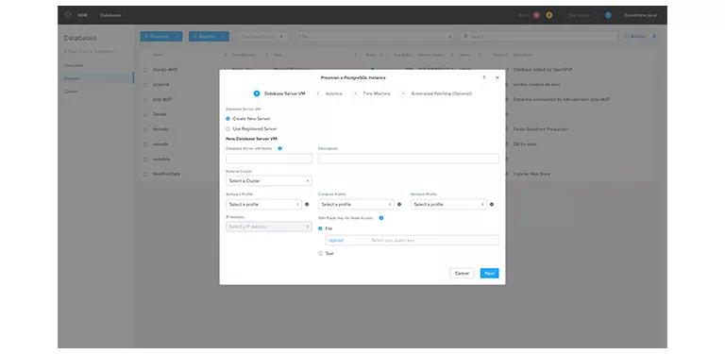
Task: Click the info icon beside Database Server VM Name
Action: (279, 148)
